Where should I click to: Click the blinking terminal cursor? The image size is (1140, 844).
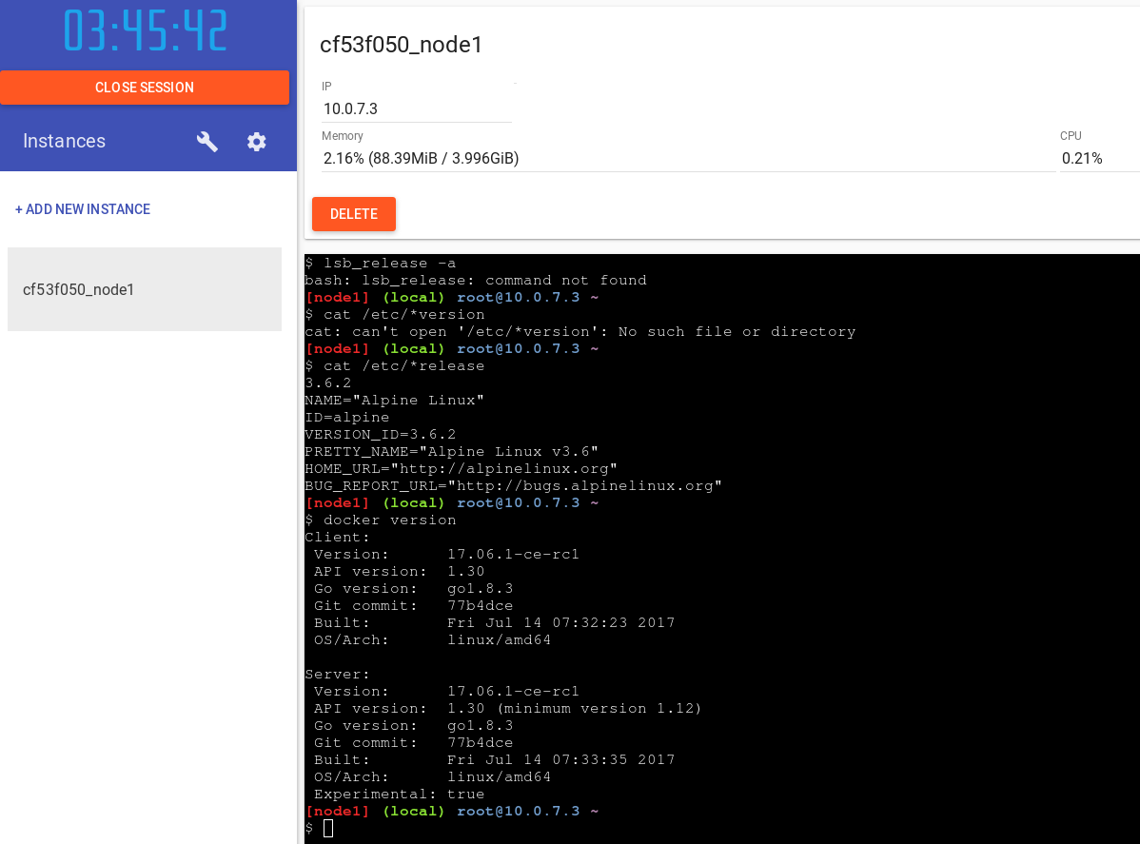point(328,828)
